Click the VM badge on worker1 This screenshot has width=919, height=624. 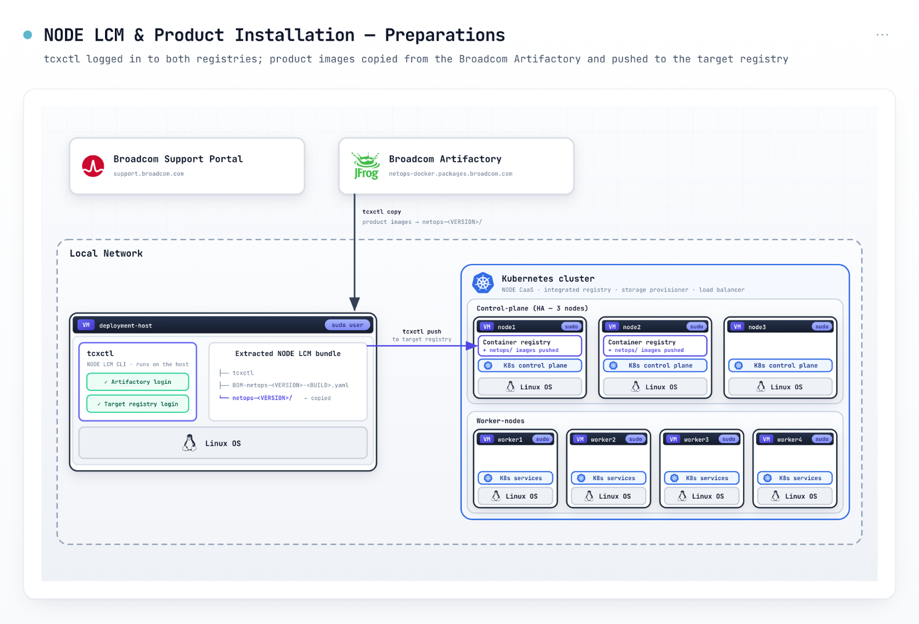[486, 439]
